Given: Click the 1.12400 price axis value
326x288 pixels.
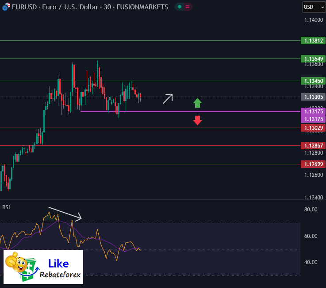Looking at the screenshot, I should tap(314, 197).
